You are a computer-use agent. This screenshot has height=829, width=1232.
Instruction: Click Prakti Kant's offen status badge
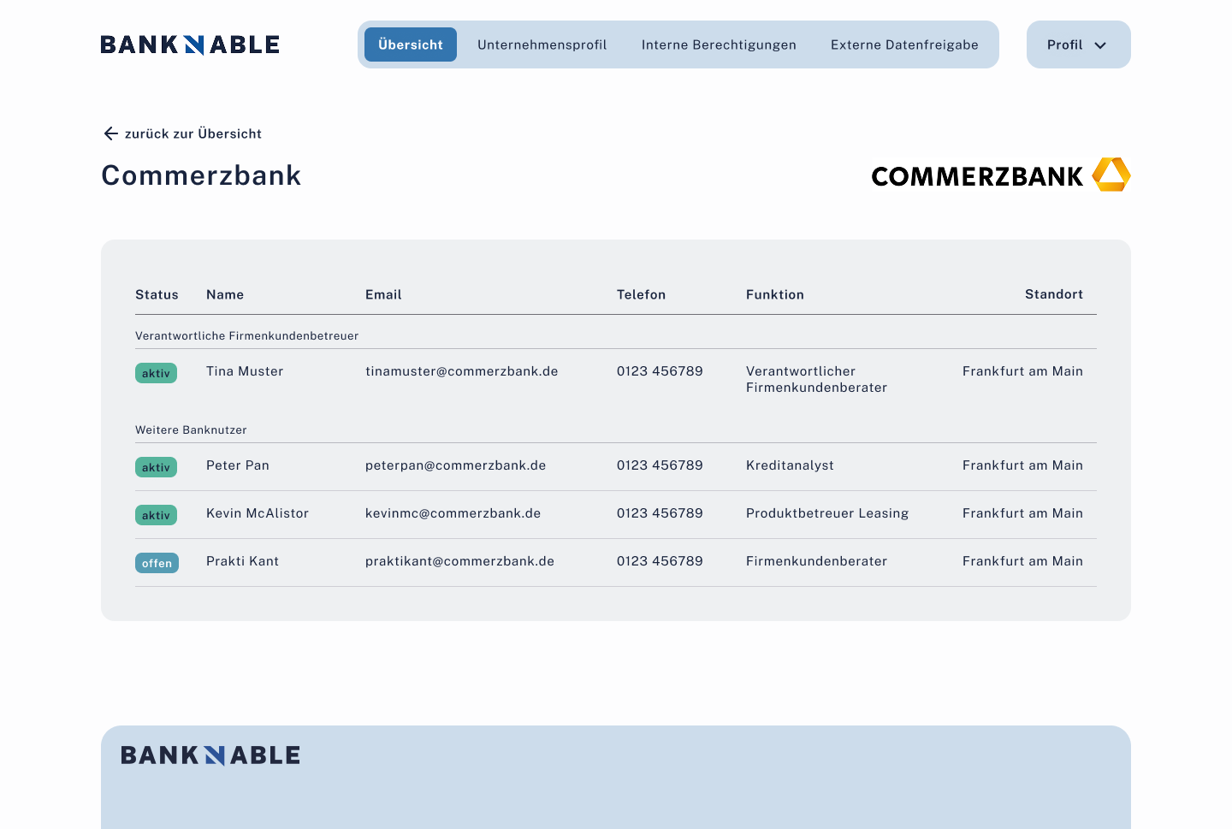(157, 563)
